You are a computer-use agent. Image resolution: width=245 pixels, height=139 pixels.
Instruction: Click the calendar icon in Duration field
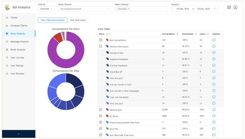click(x=215, y=9)
